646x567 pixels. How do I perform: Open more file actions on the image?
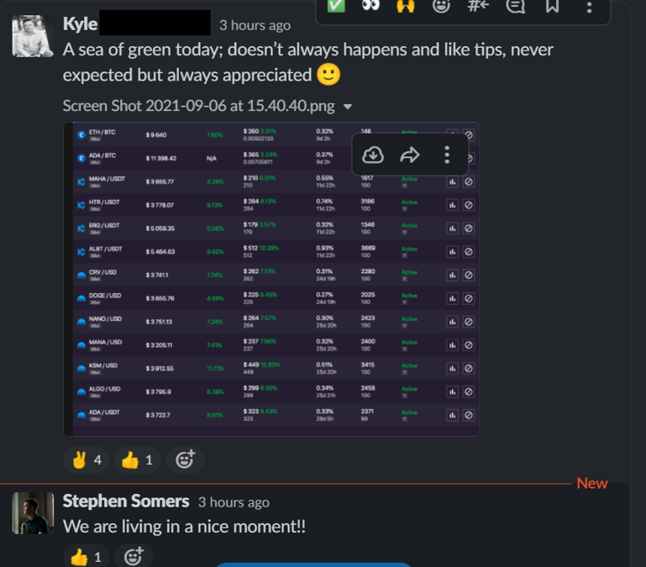pos(447,155)
